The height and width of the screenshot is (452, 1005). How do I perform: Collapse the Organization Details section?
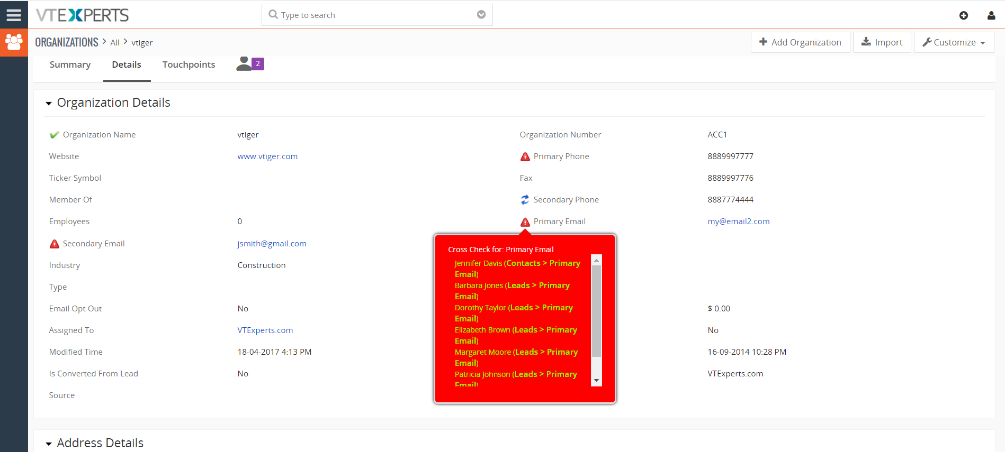(x=49, y=104)
